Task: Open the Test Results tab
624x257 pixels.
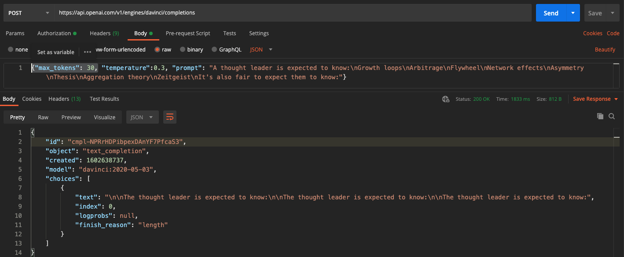Action: click(104, 99)
